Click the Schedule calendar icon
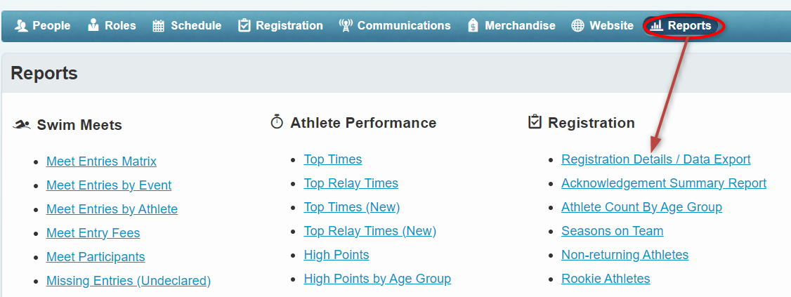791x297 pixels. 158,26
